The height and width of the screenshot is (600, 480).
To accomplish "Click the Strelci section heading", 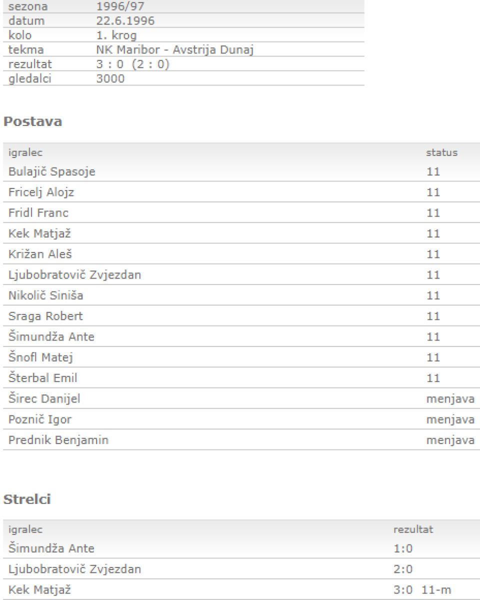I will click(x=29, y=498).
